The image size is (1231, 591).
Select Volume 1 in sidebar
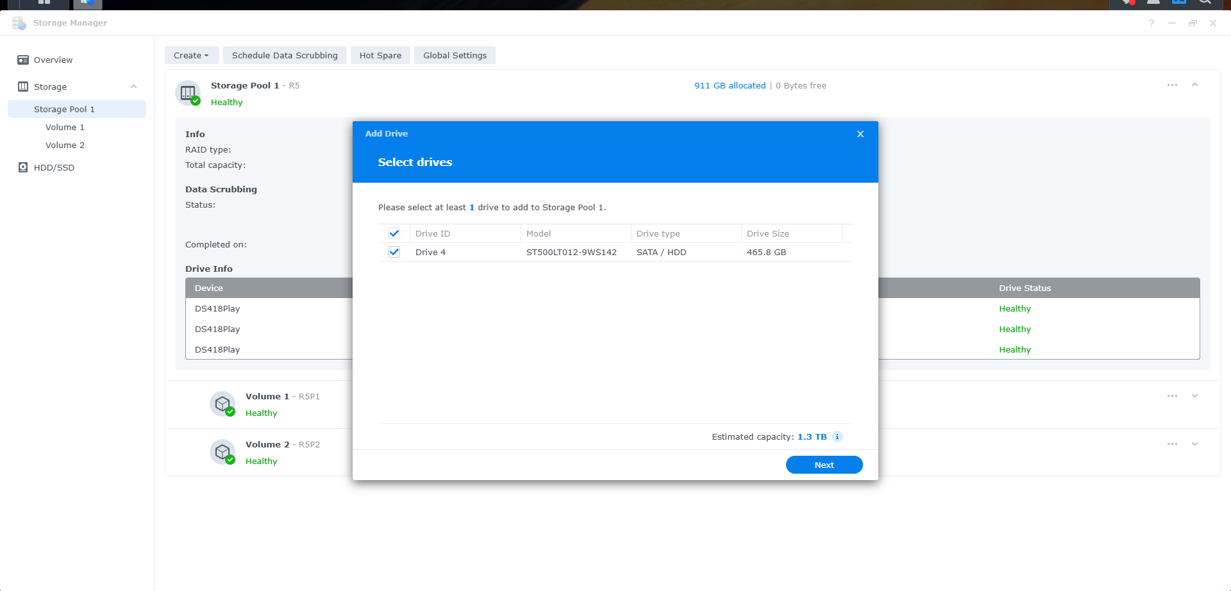tap(65, 128)
